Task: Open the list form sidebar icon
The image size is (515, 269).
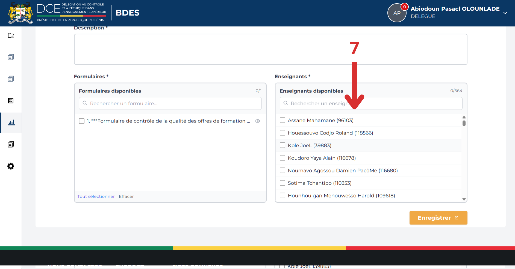Action: (x=11, y=101)
